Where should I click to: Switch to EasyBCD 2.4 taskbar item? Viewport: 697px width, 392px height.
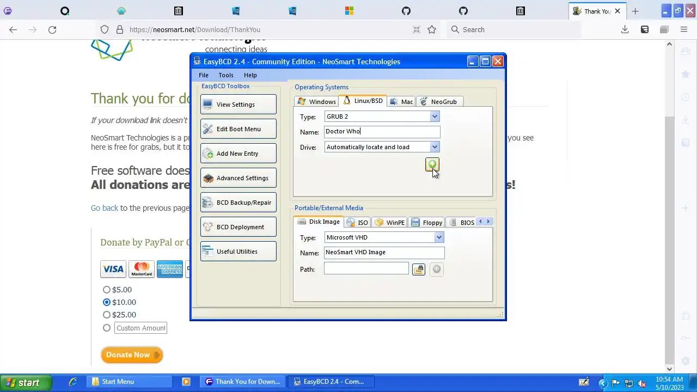[331, 382]
